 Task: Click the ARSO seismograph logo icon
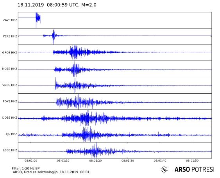164,169
